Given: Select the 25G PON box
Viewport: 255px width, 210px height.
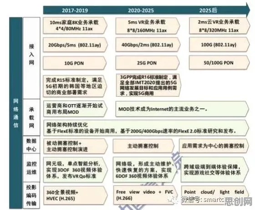Looking at the screenshot, I should pos(148,63).
